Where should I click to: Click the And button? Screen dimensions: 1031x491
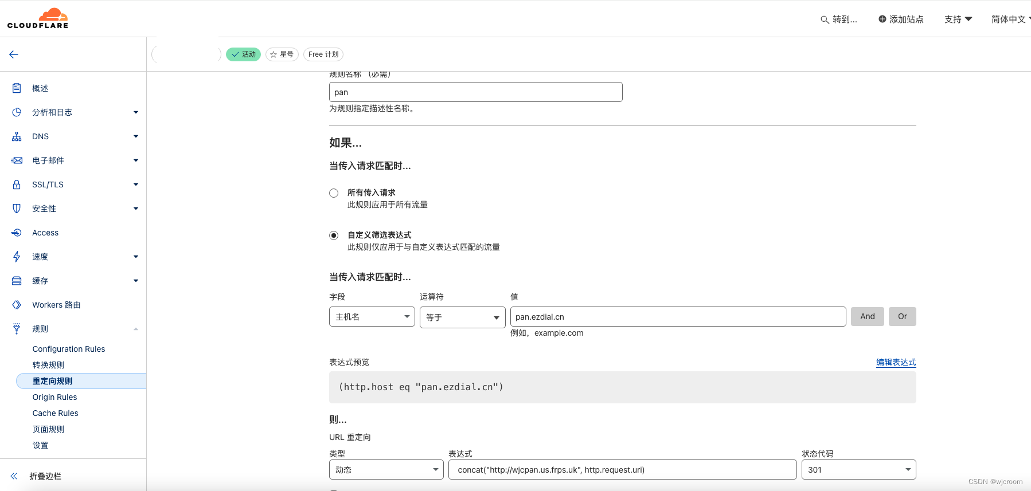tap(868, 317)
